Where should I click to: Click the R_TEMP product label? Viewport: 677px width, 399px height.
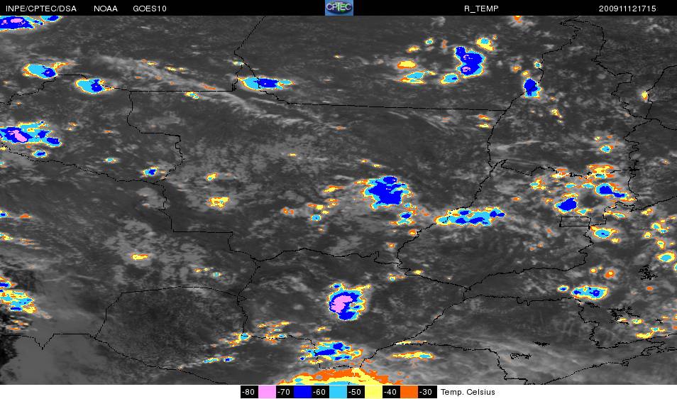[481, 9]
